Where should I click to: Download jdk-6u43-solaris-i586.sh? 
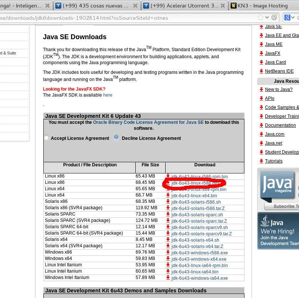click(196, 202)
